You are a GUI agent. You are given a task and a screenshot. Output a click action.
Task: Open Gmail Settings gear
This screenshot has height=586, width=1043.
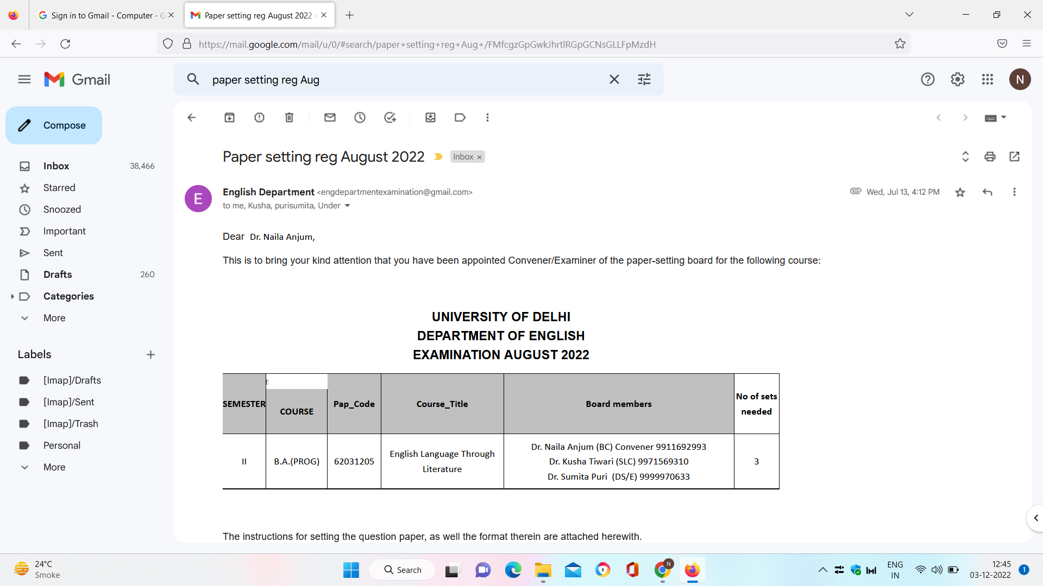[958, 79]
